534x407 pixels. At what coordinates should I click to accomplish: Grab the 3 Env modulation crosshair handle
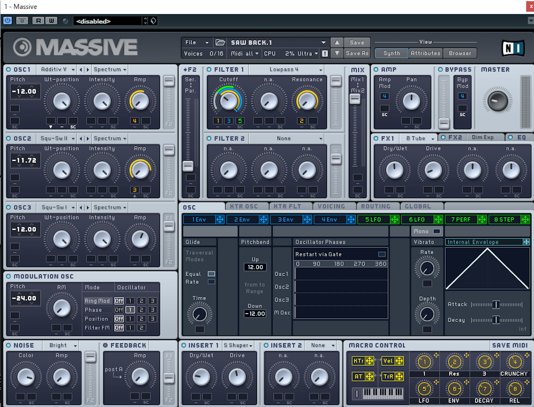307,220
